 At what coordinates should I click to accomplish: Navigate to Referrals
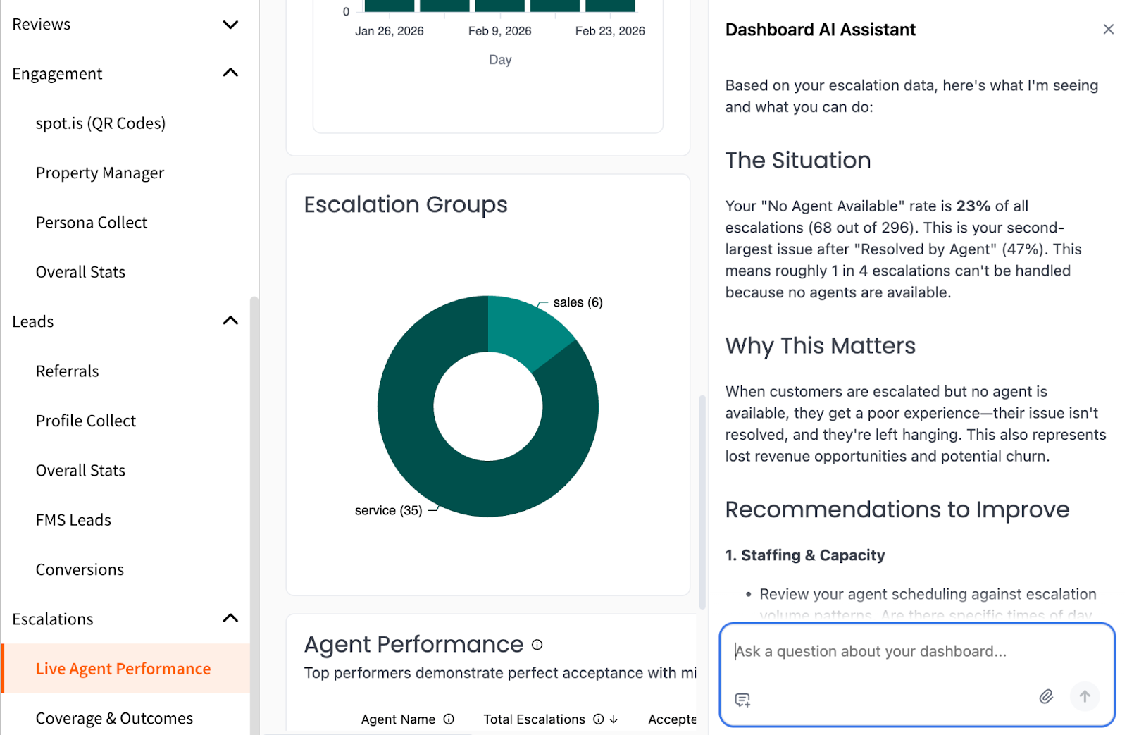[68, 371]
